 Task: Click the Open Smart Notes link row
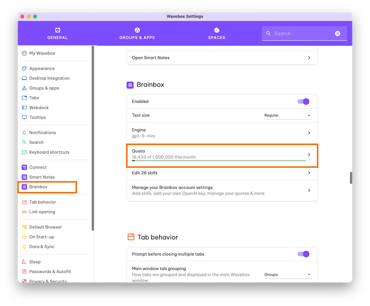click(x=222, y=58)
